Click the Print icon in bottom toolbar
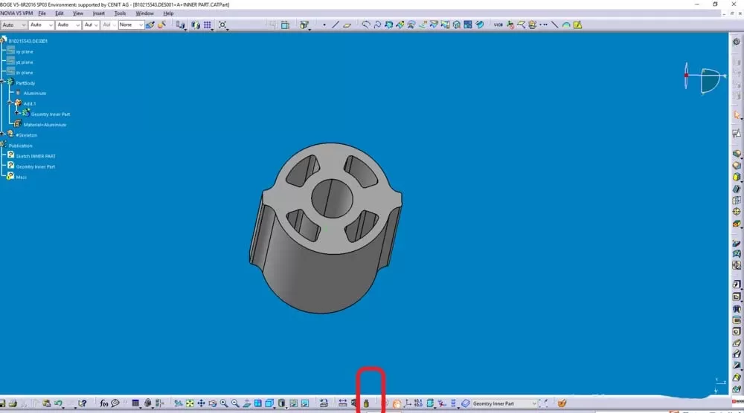Screen dimensions: 744x413 (13, 403)
